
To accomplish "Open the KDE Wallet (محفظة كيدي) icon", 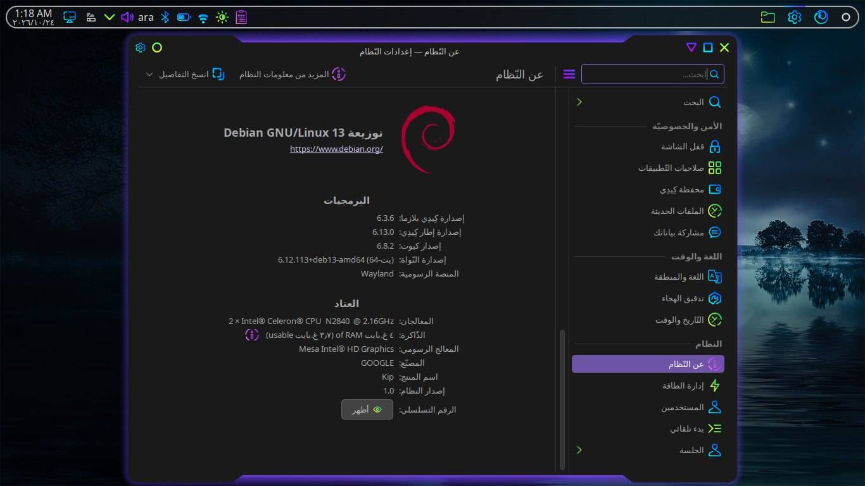I will tap(714, 189).
